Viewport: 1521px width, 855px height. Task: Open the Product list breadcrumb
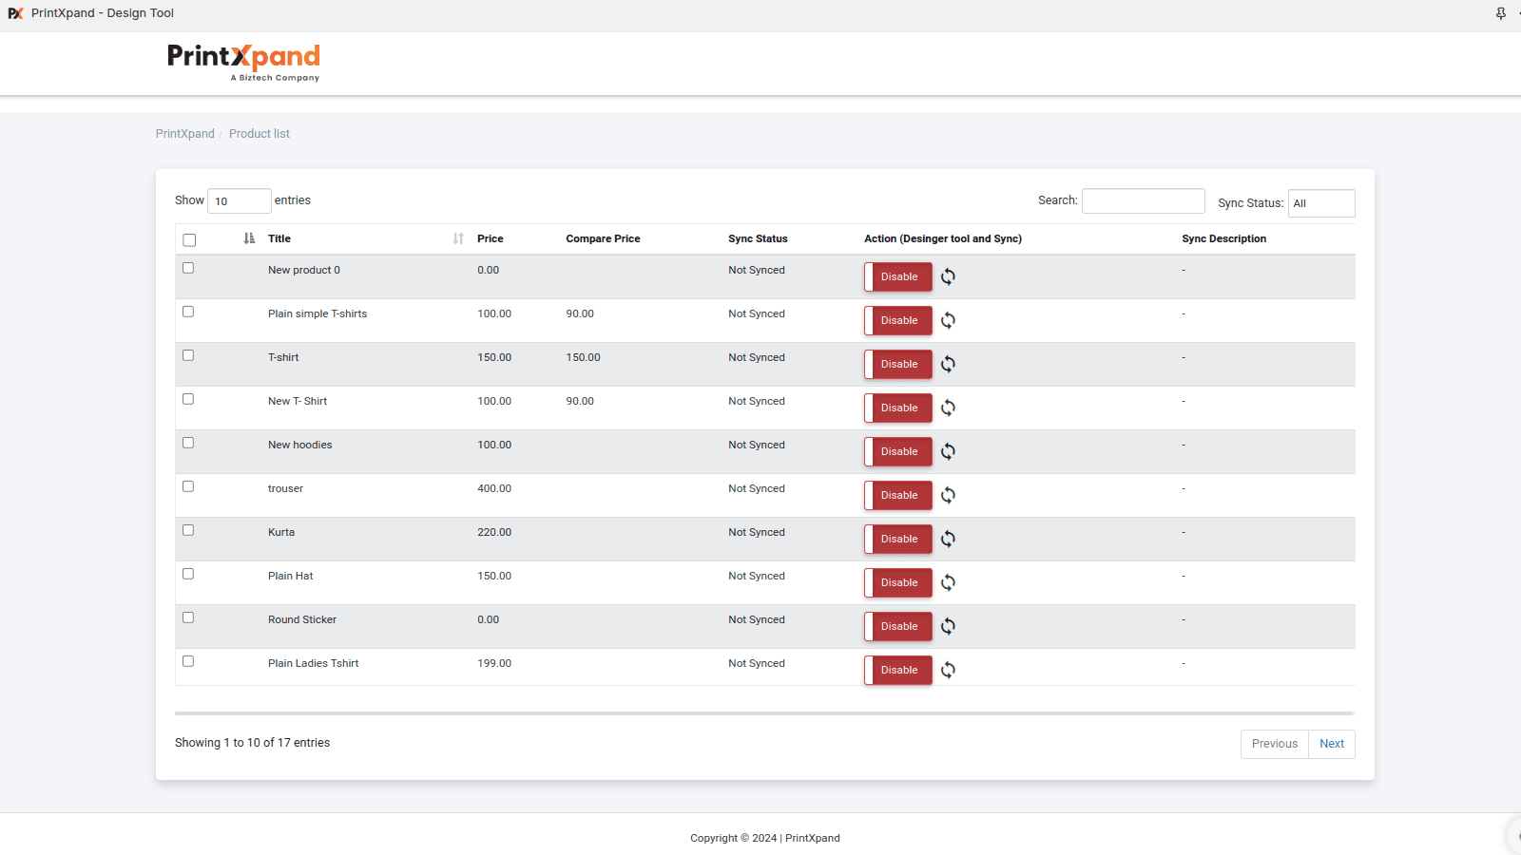click(x=259, y=134)
